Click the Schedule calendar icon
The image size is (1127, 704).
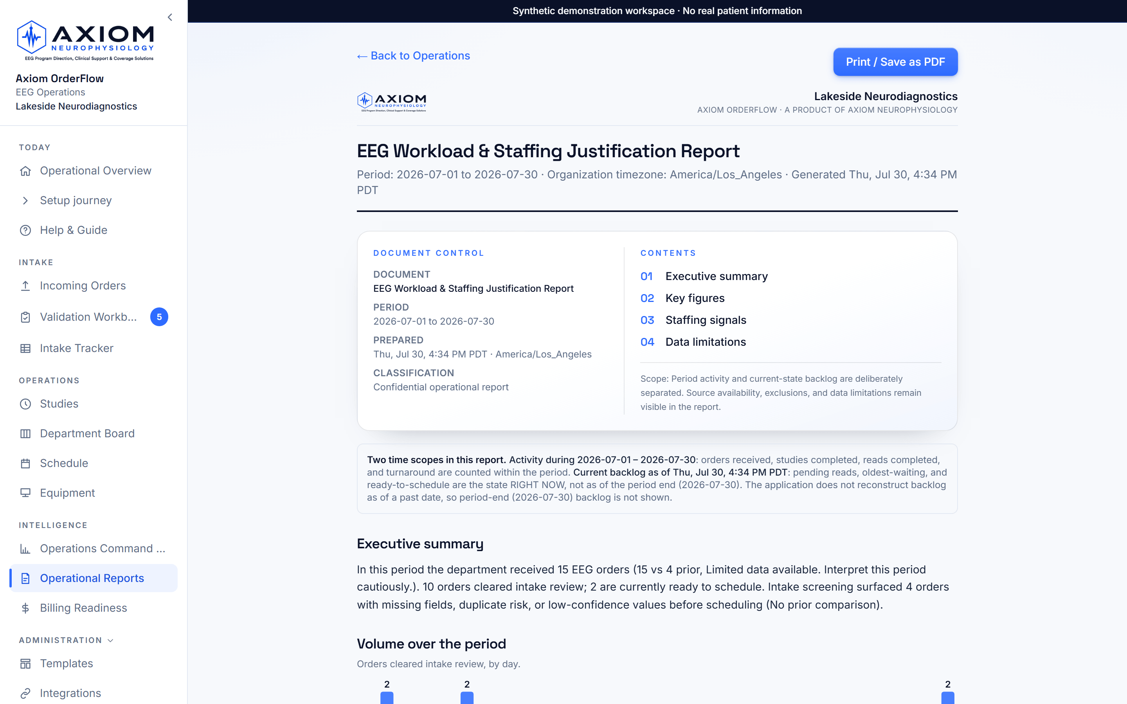[25, 464]
